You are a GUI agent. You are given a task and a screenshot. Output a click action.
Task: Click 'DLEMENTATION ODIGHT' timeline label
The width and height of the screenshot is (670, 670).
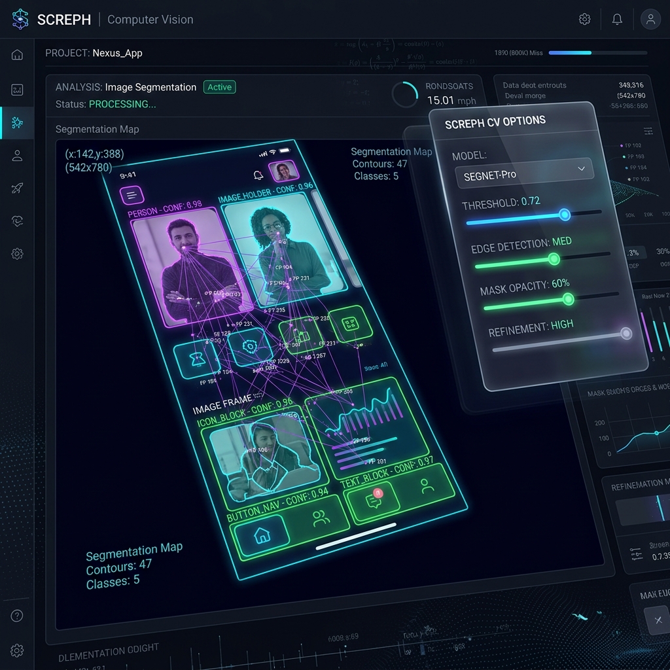[109, 652]
